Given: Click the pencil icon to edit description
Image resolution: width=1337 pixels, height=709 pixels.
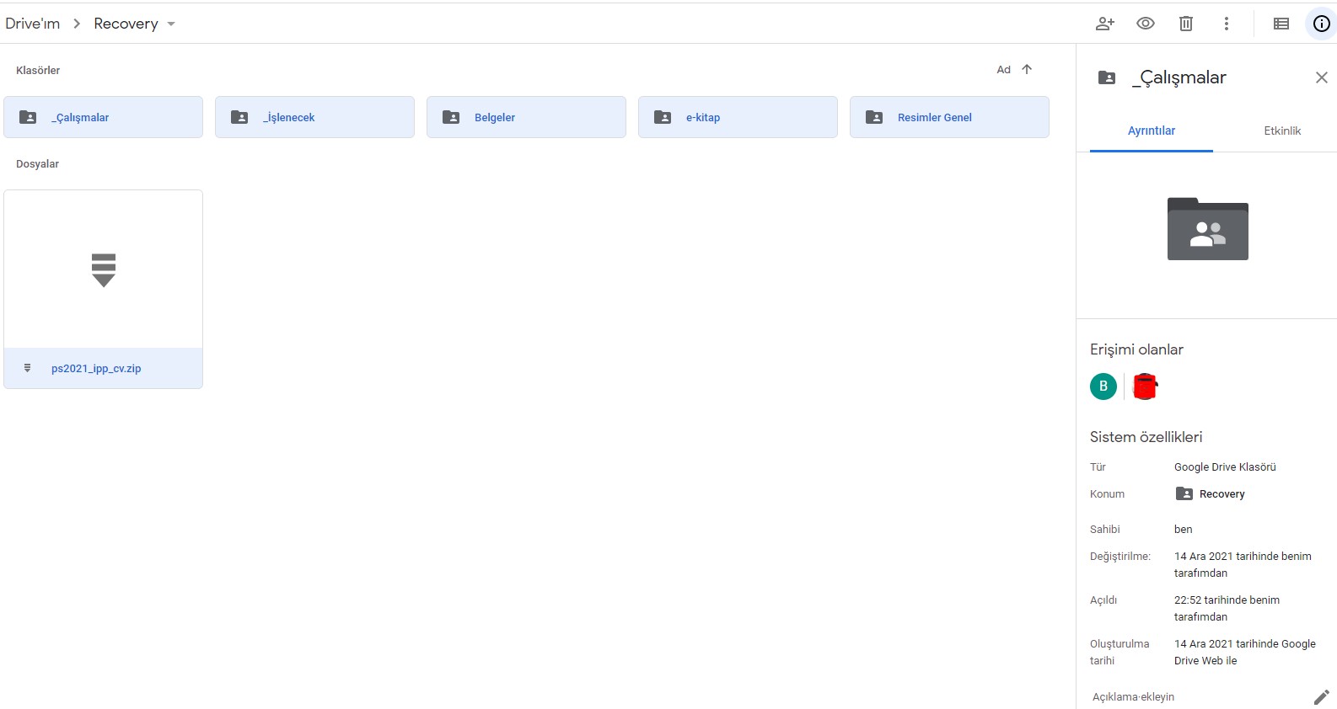Looking at the screenshot, I should click(x=1320, y=696).
